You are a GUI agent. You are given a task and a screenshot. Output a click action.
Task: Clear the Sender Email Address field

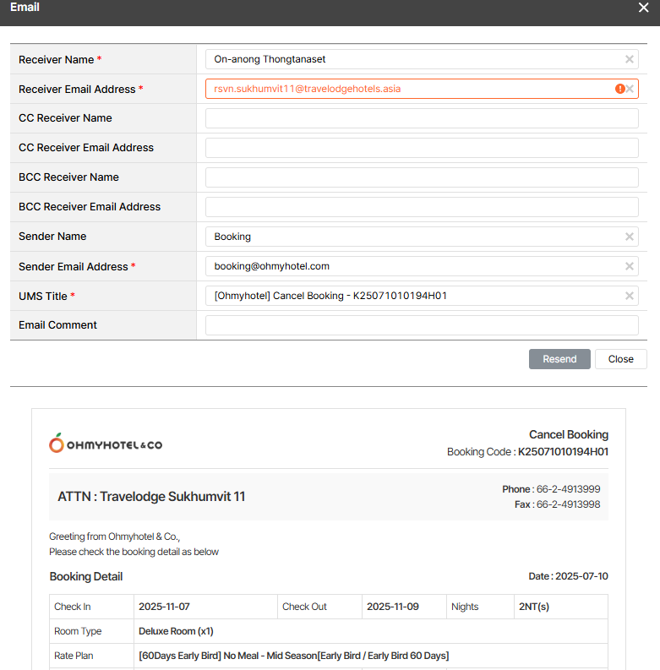[x=630, y=266]
